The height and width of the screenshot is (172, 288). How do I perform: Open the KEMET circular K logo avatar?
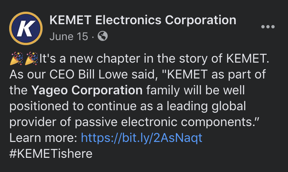point(26,28)
